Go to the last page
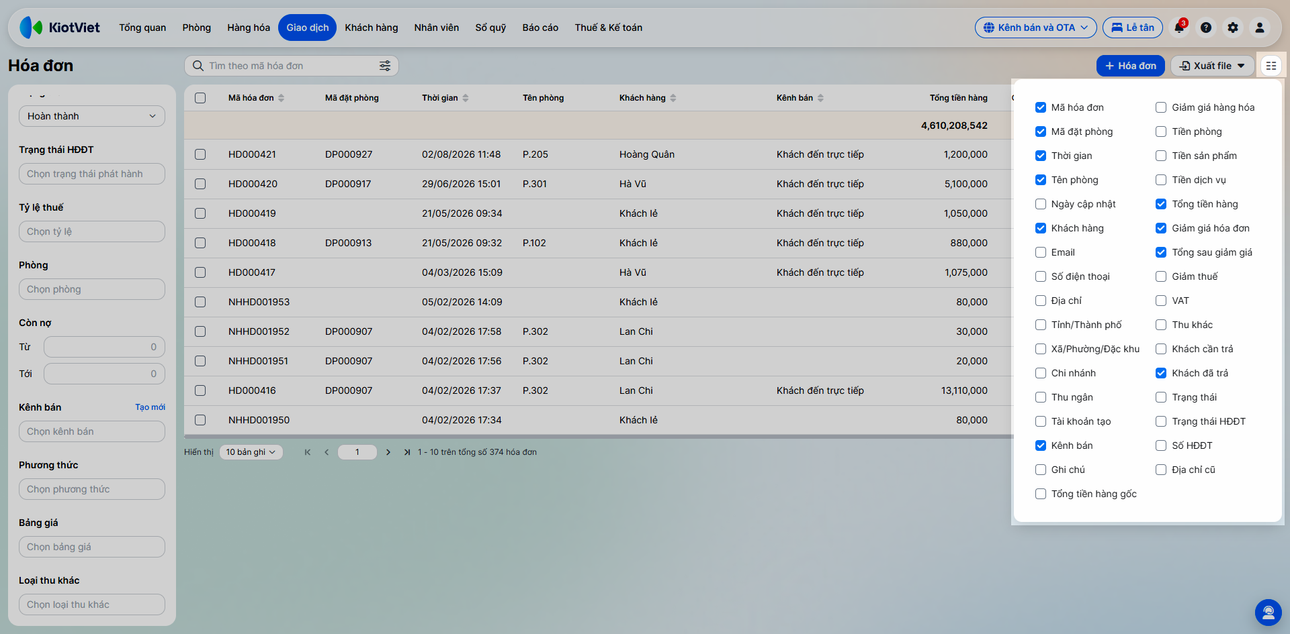This screenshot has height=634, width=1290. (x=407, y=452)
